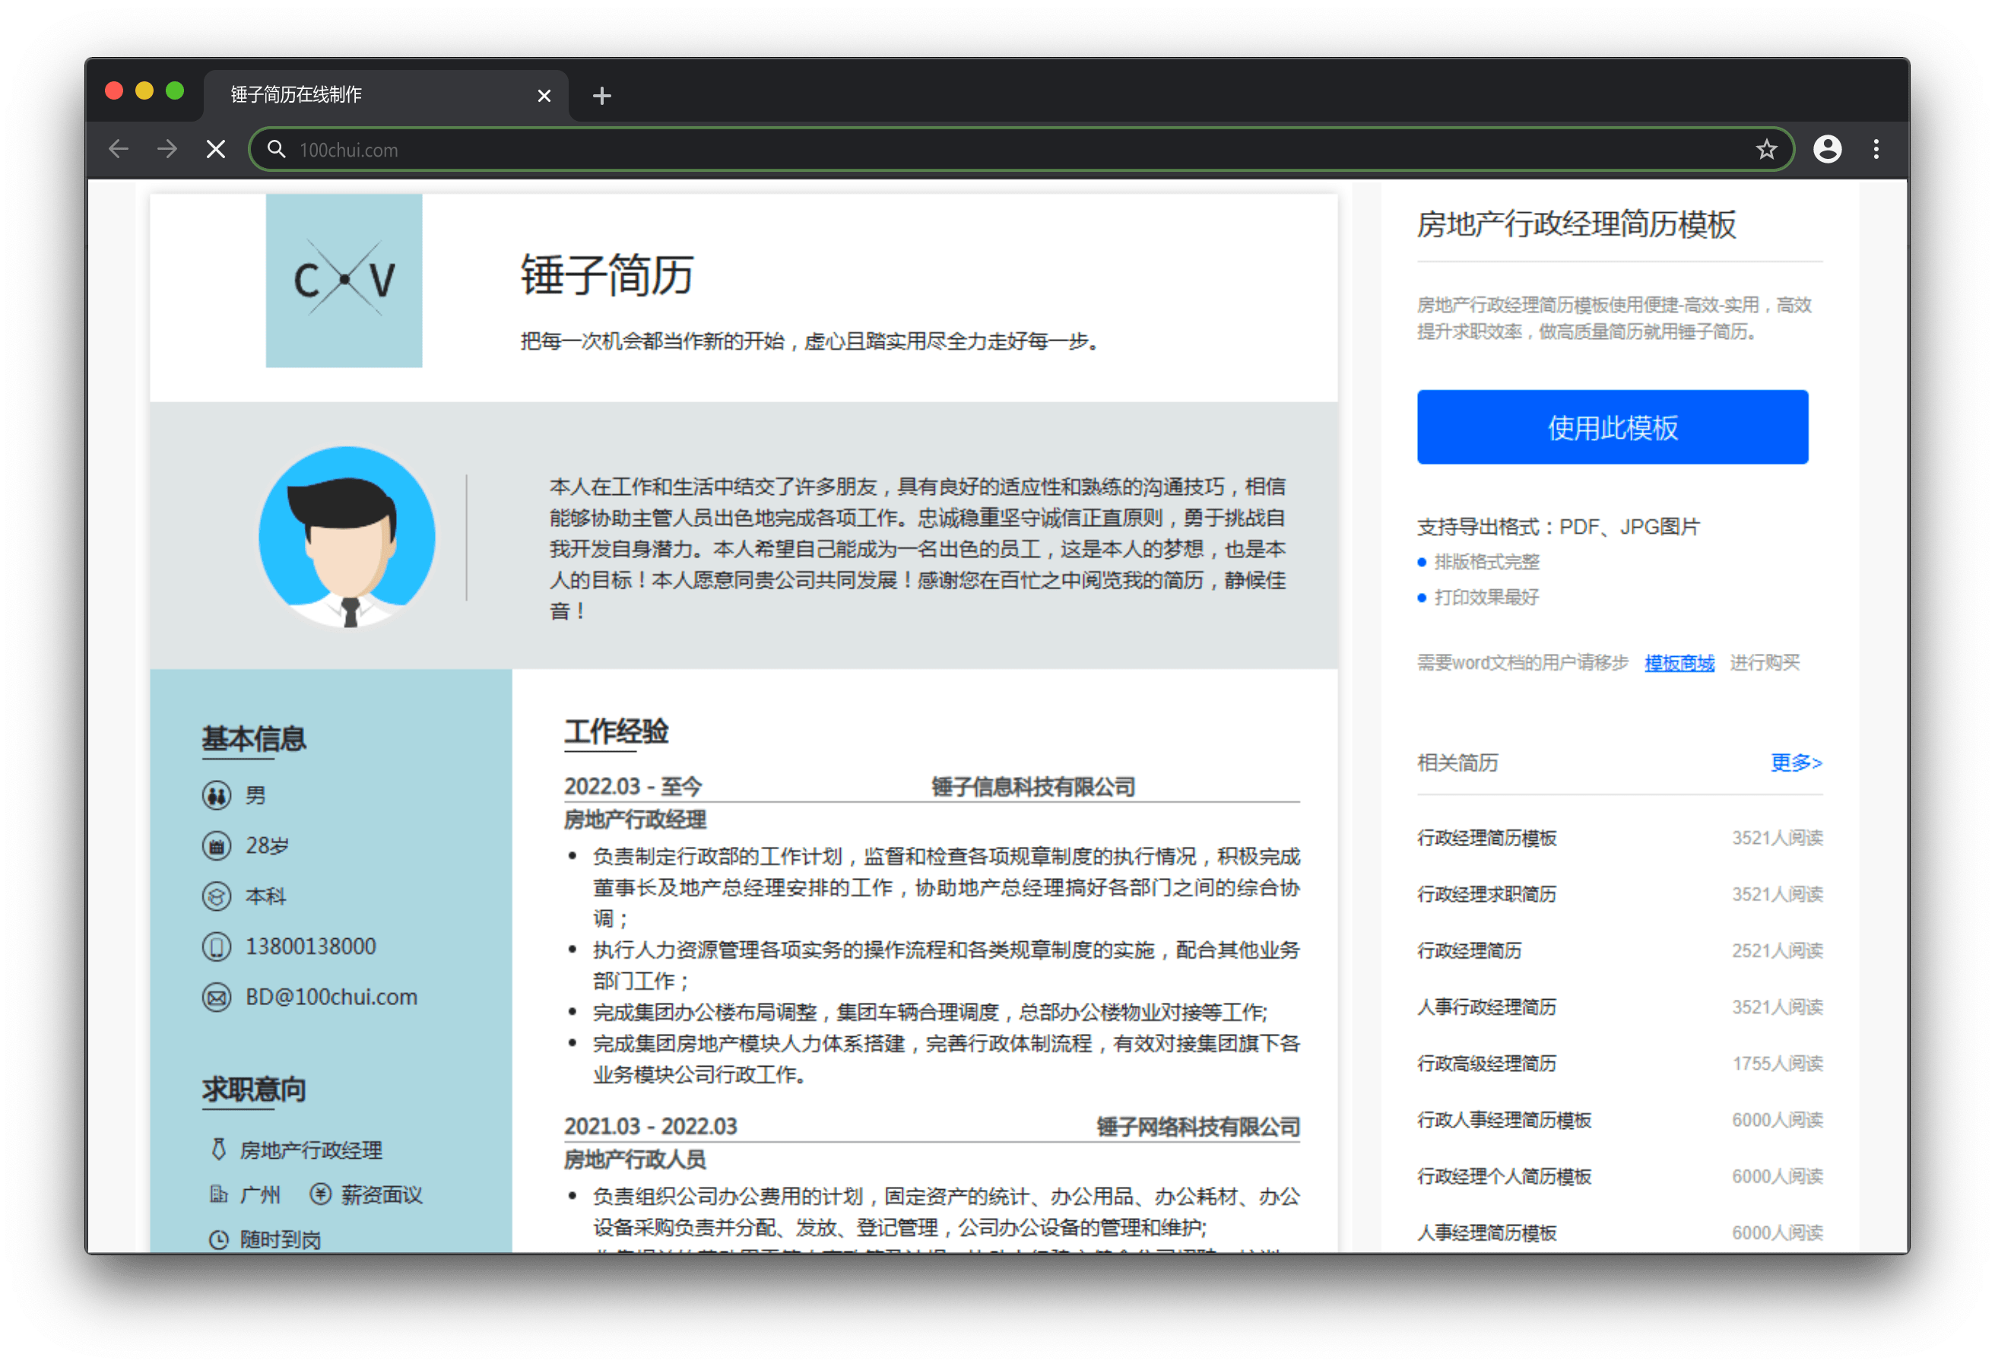Click the age icon next to 28岁
Image resolution: width=1995 pixels, height=1367 pixels.
click(x=217, y=845)
